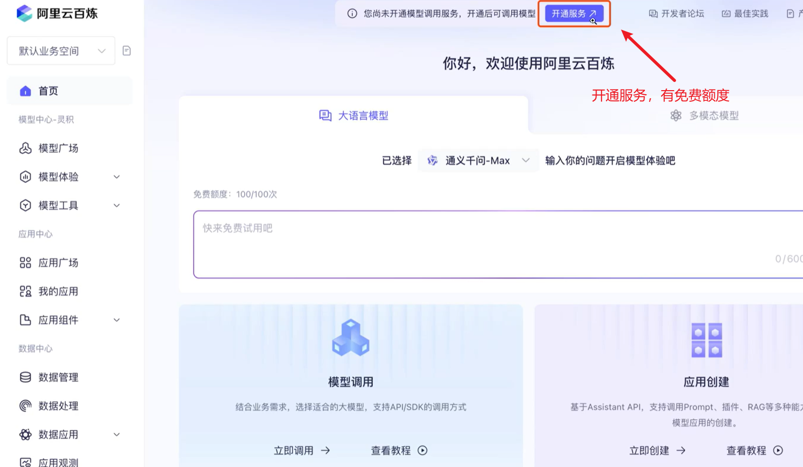Click the 模型广场 sidebar icon
Screen dimensions: 803x467
[x=25, y=148]
